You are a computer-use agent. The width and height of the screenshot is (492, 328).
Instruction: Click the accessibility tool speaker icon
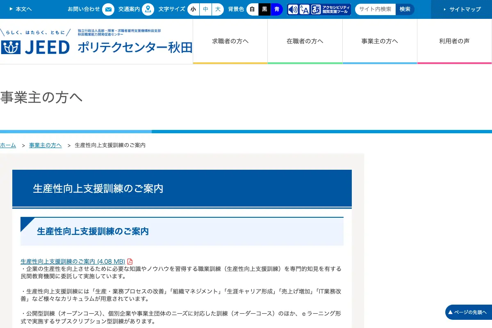(x=293, y=9)
